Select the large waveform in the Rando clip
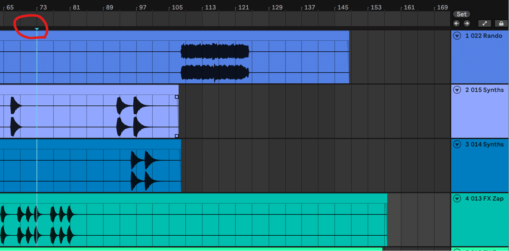This screenshot has width=509, height=251. pos(215,62)
